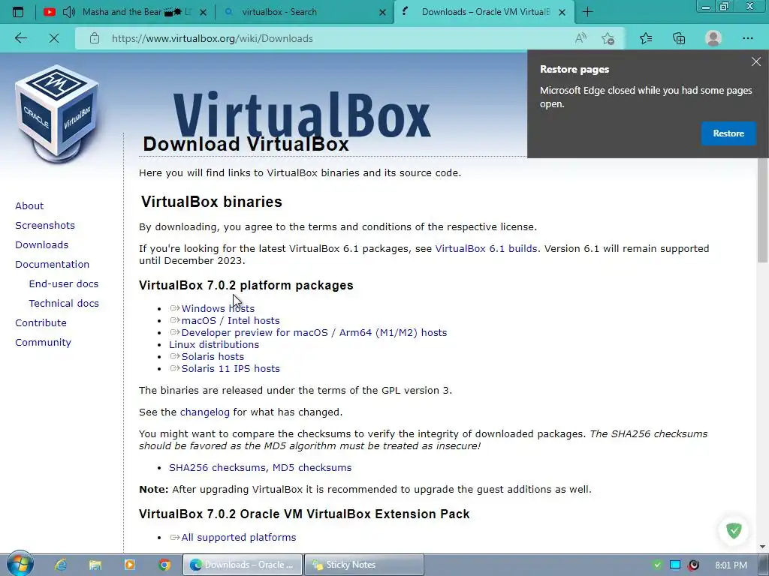The height and width of the screenshot is (576, 769).
Task: Open the Collections icon
Action: click(x=679, y=38)
